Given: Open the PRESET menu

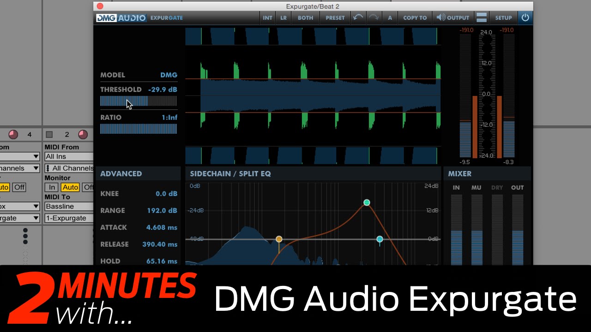Looking at the screenshot, I should (x=335, y=18).
